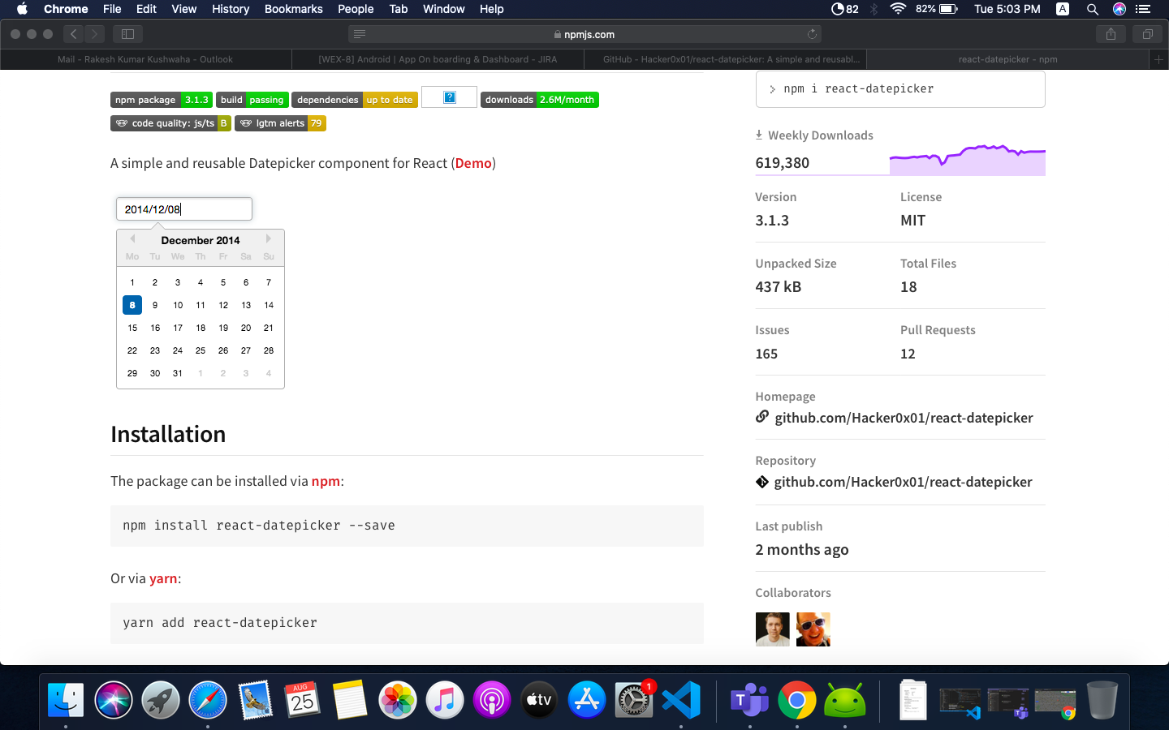Click the share icon in toolbar
Viewport: 1169px width, 730px height.
[1111, 34]
